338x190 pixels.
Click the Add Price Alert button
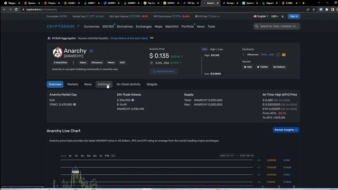click(164, 71)
